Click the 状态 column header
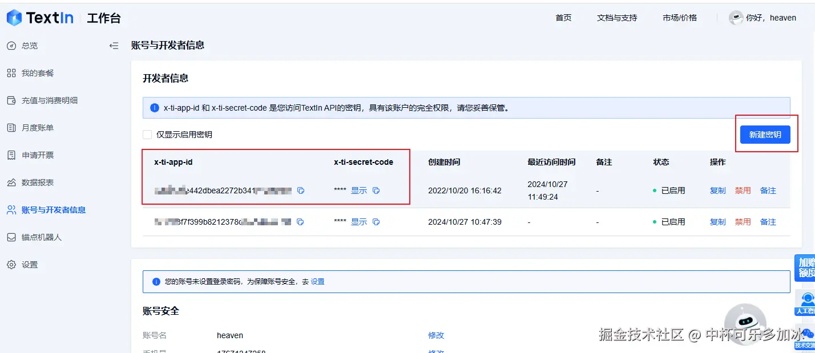Screen dimensions: 815x353 661,162
